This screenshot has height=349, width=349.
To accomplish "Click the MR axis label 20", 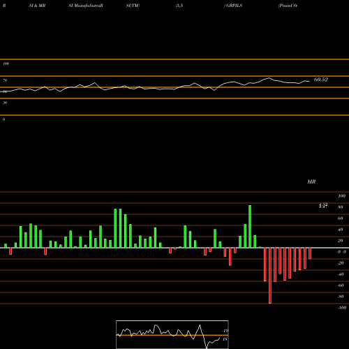I will point(341,241).
